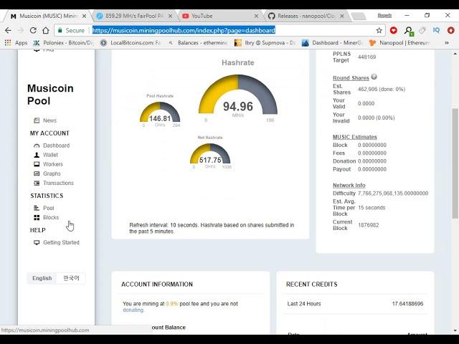Open LocalBitcoins.com bookmark
Image resolution: width=459 pixels, height=344 pixels.
[x=131, y=43]
